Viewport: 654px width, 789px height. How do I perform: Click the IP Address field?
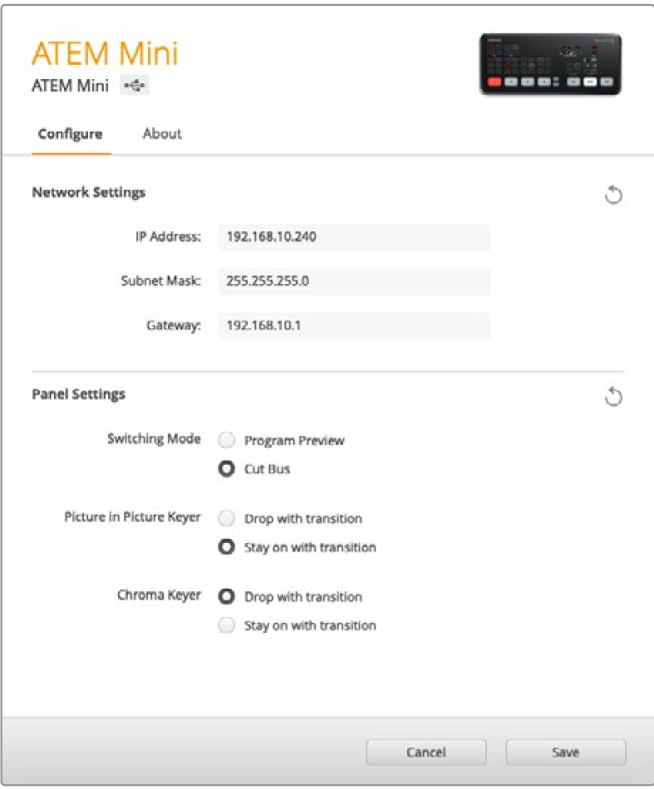click(x=354, y=237)
